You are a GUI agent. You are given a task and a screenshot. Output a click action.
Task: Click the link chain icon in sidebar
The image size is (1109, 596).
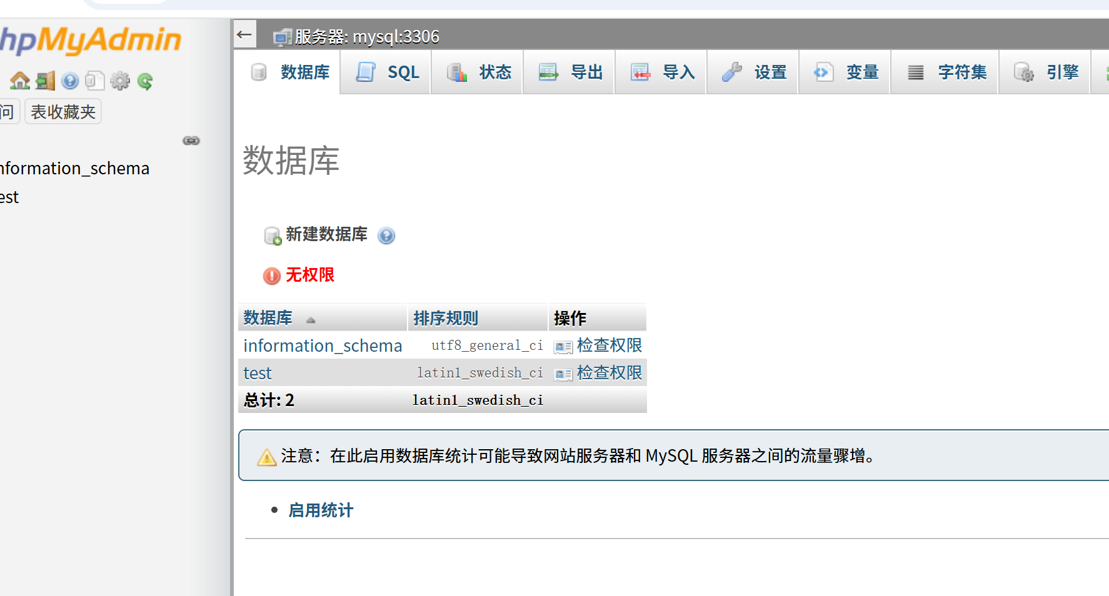(x=191, y=141)
